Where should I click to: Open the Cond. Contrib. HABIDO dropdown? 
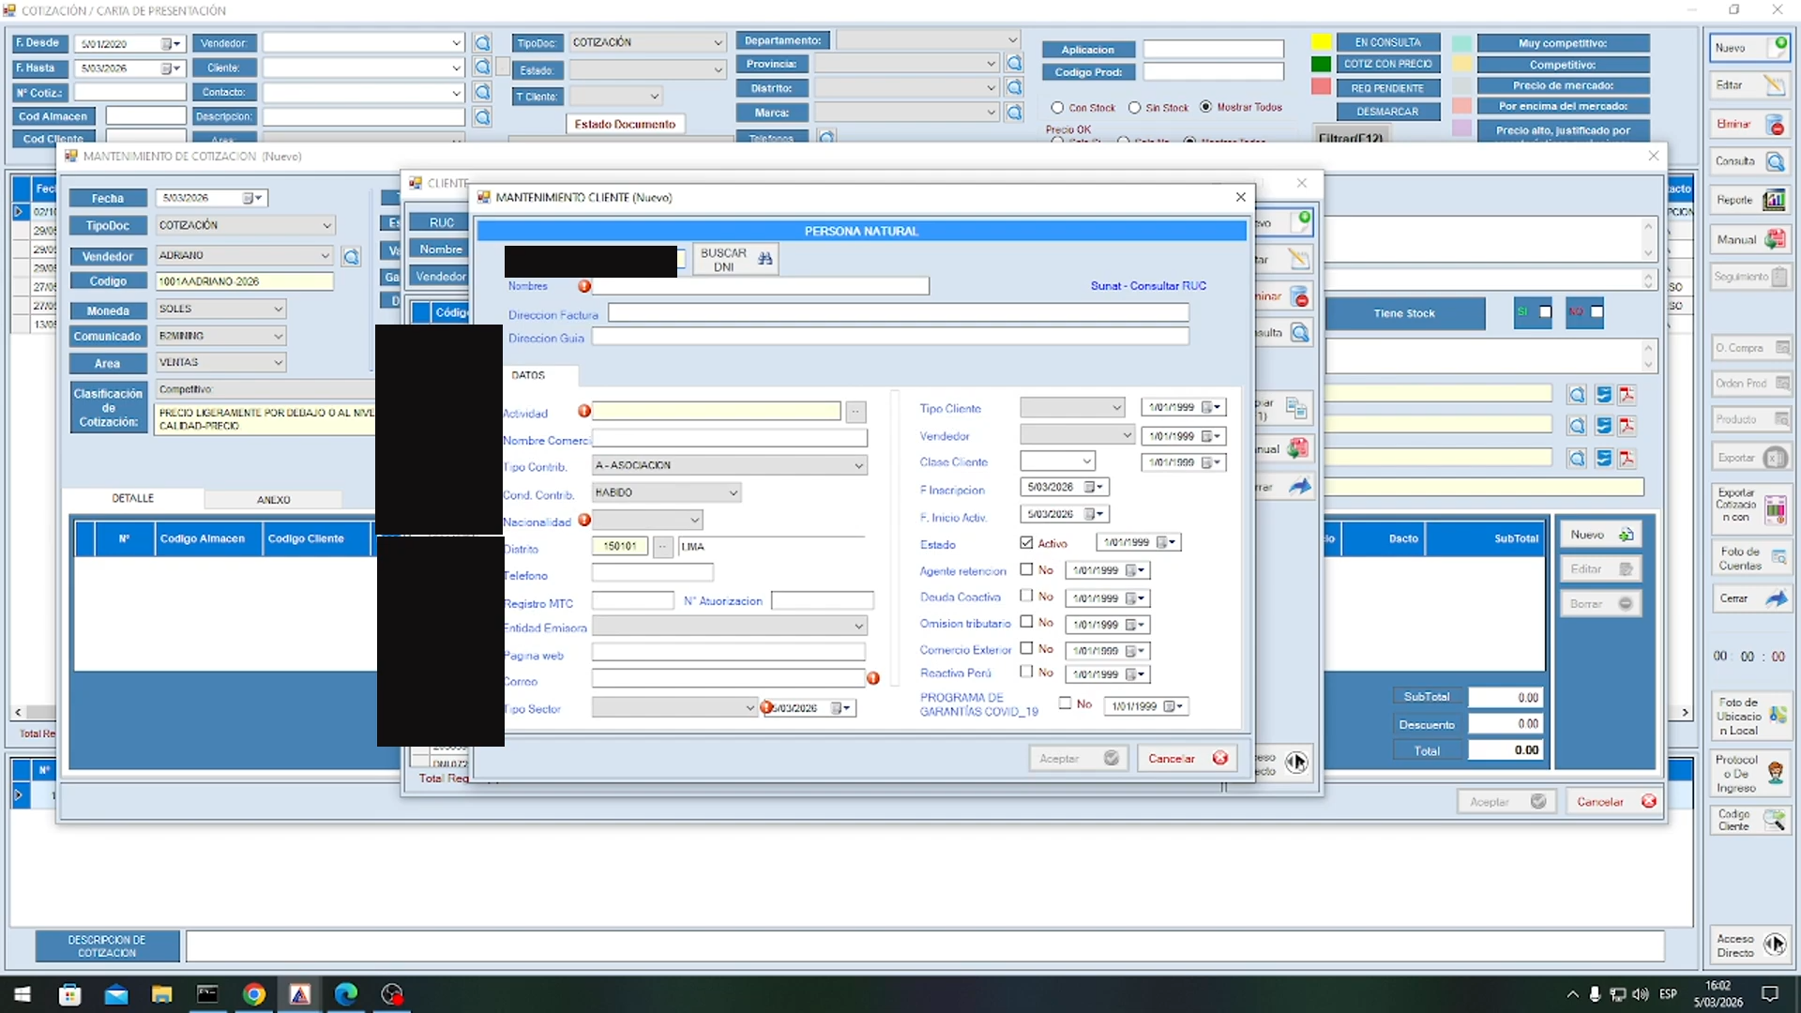[666, 492]
